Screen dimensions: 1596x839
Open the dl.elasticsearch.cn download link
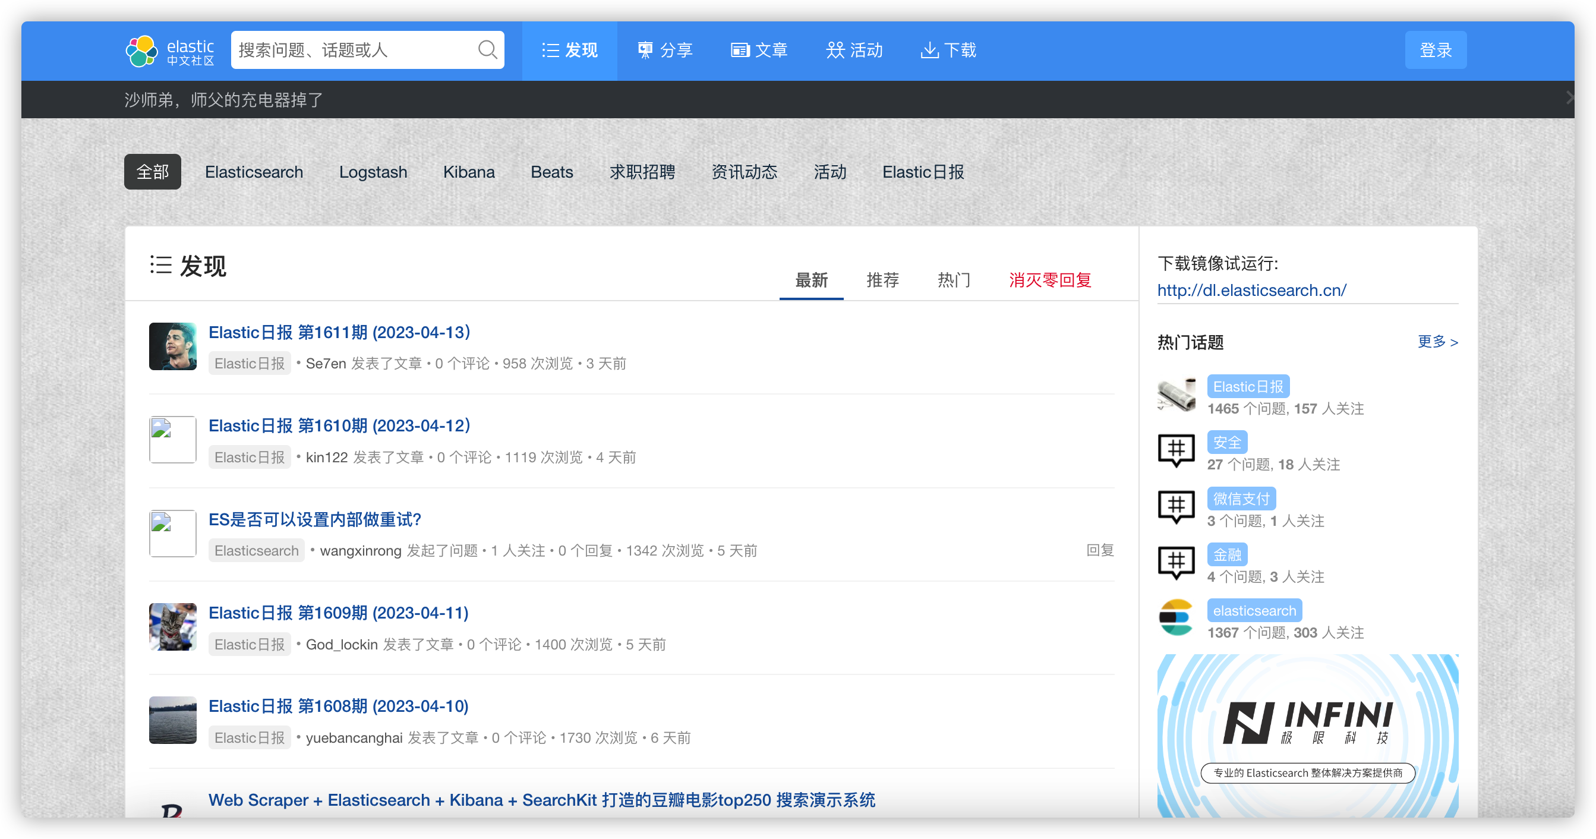coord(1251,290)
